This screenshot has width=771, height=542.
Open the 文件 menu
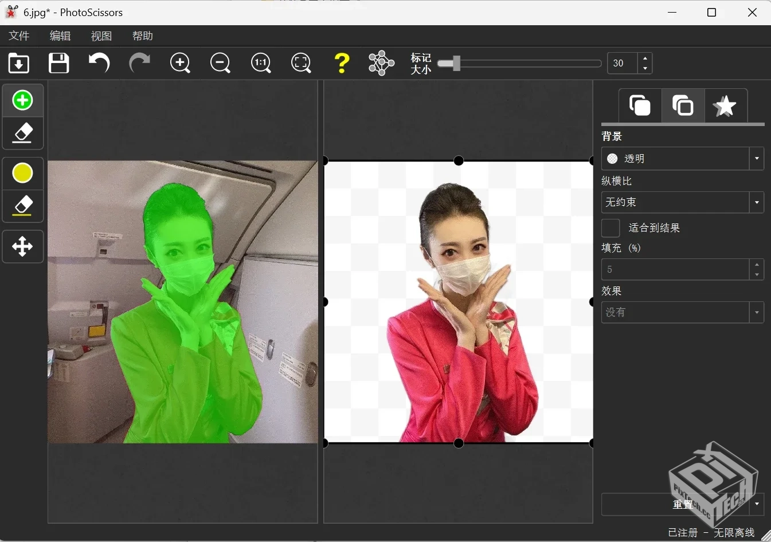pyautogui.click(x=18, y=36)
